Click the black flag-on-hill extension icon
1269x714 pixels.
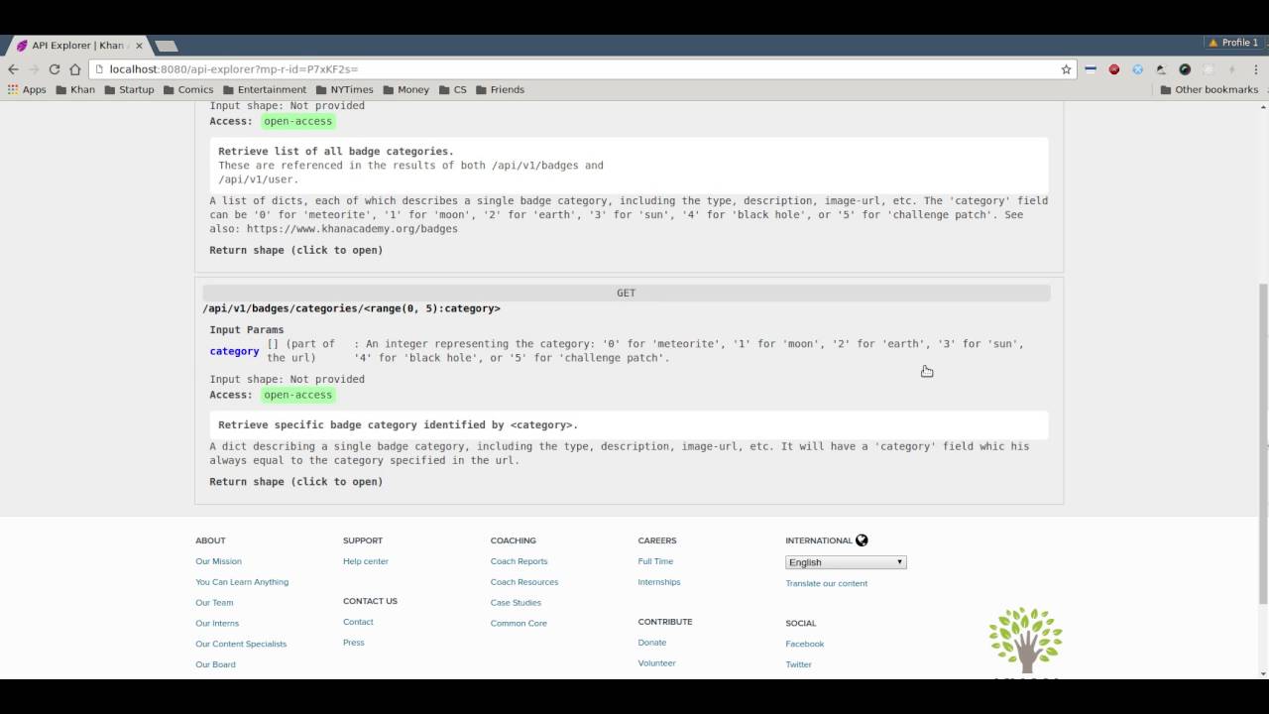point(1161,69)
